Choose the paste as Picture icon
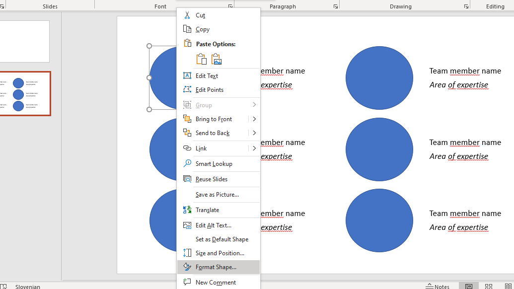 click(x=217, y=59)
